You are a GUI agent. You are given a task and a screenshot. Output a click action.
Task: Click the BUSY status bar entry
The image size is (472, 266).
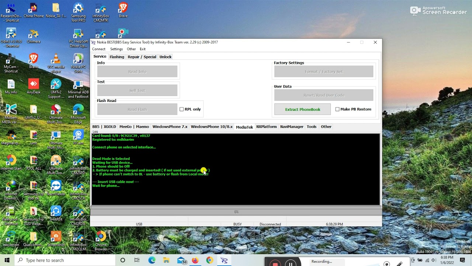pos(237,224)
